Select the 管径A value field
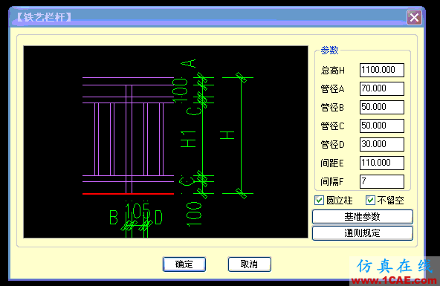Image resolution: width=440 pixels, height=286 pixels. point(382,88)
